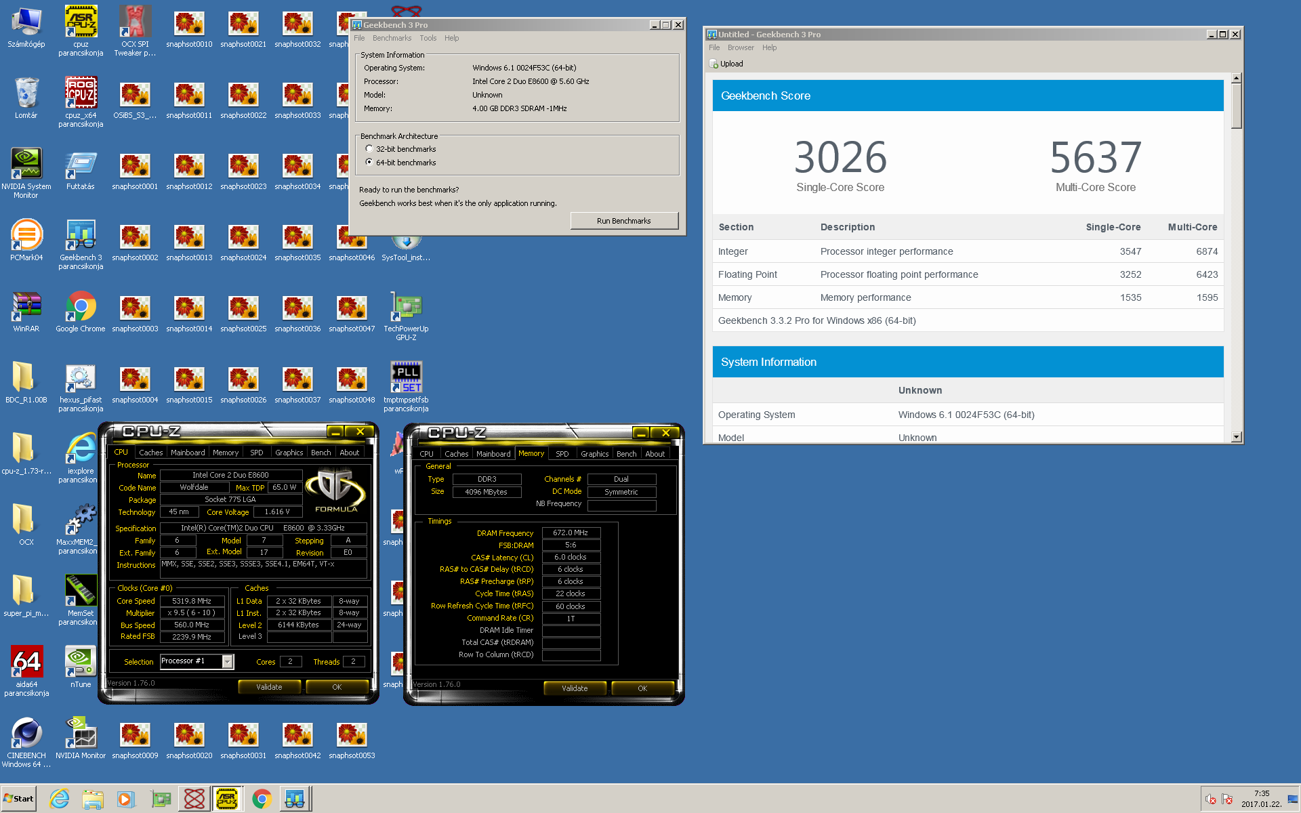Open Processor #1 selection dropdown
The image size is (1301, 813).
point(228,661)
